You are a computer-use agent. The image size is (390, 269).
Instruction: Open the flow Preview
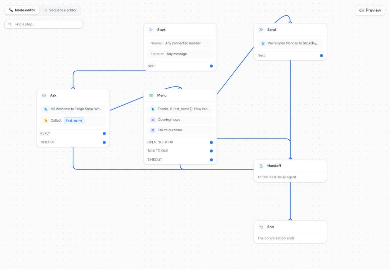click(370, 10)
